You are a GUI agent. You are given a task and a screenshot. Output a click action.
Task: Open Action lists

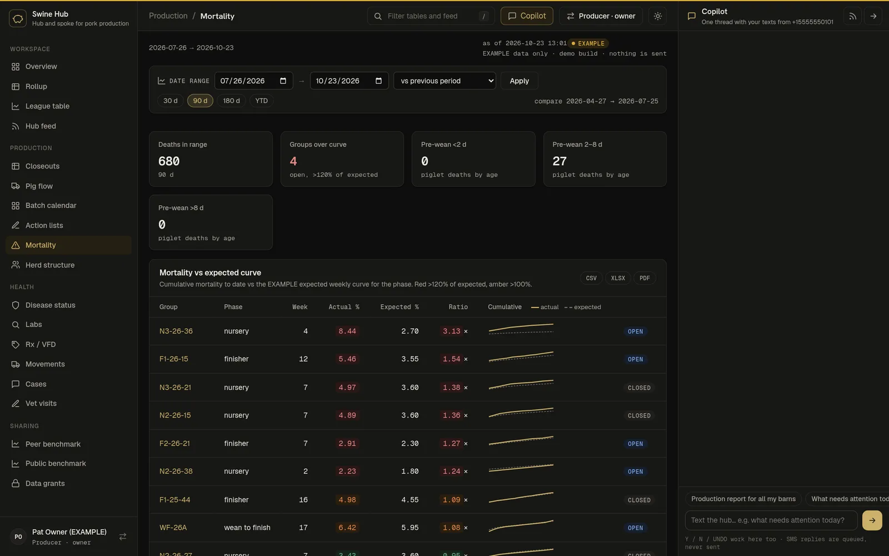click(68, 226)
